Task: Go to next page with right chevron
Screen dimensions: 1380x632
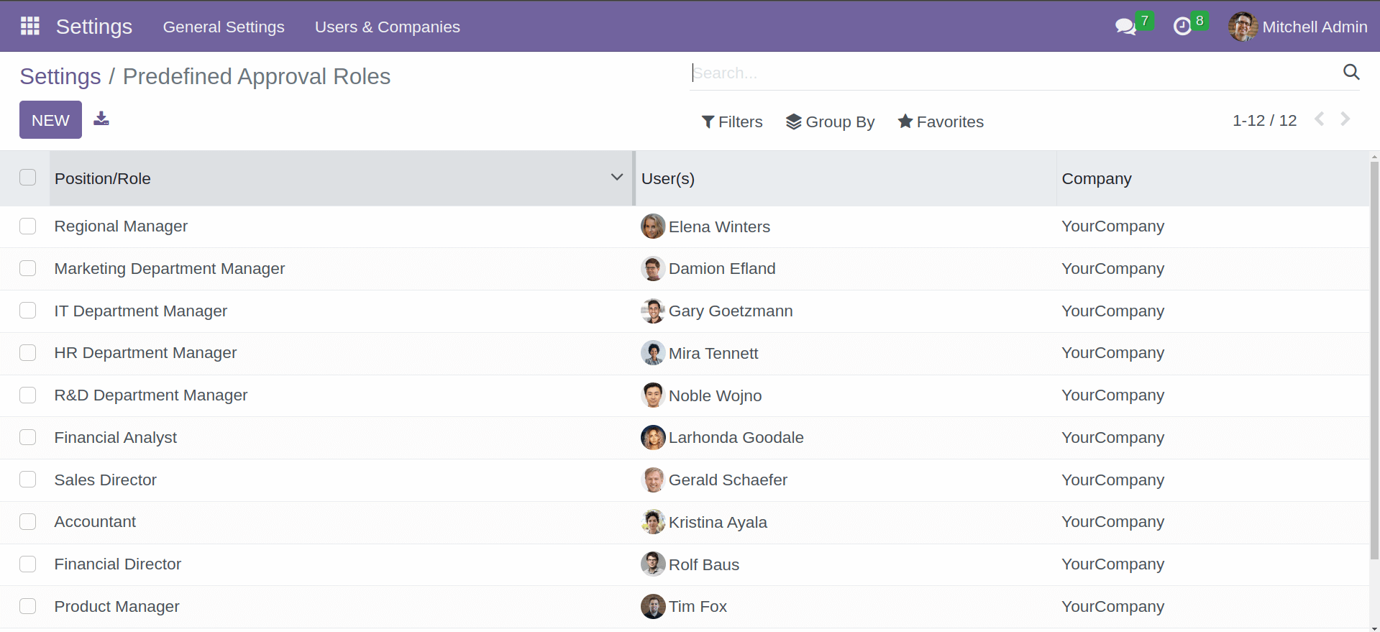Action: point(1345,119)
